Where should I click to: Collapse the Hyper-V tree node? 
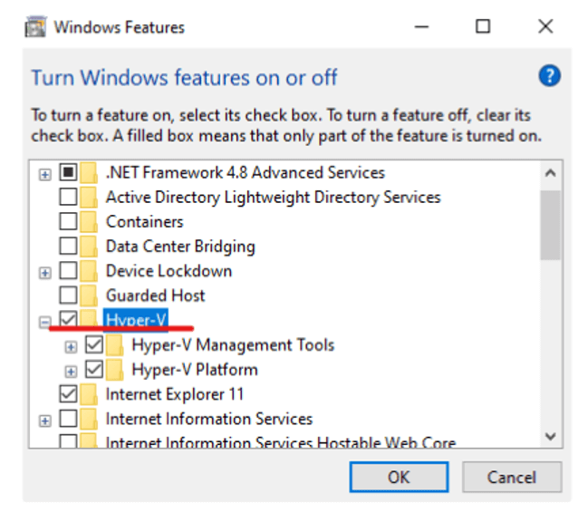tap(45, 321)
